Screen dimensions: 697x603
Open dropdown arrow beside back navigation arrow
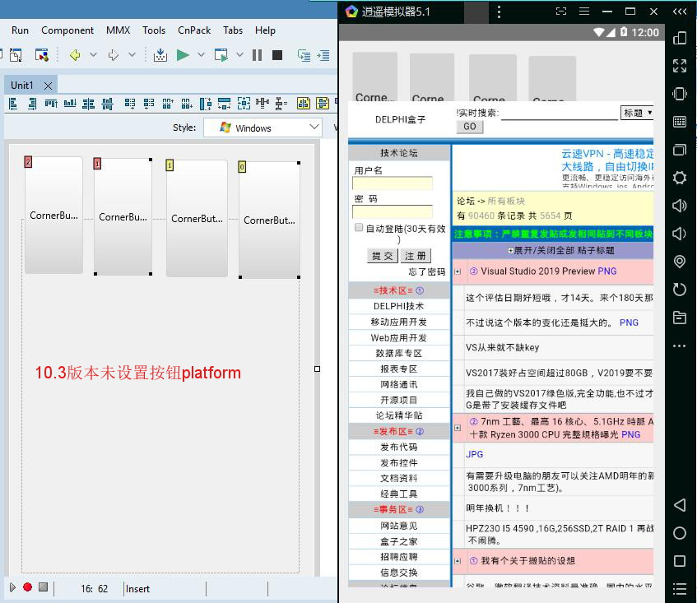click(93, 54)
